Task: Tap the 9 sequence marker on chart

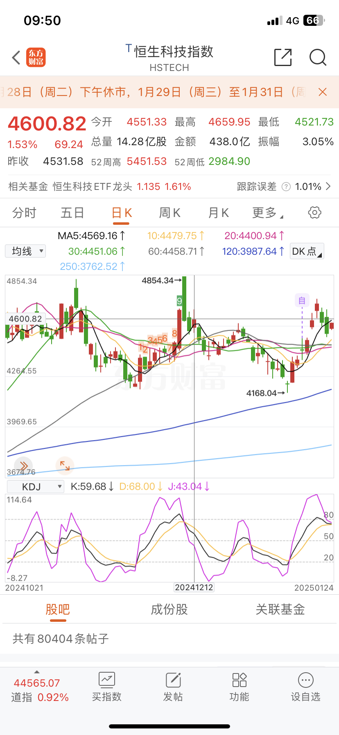Action: (179, 301)
